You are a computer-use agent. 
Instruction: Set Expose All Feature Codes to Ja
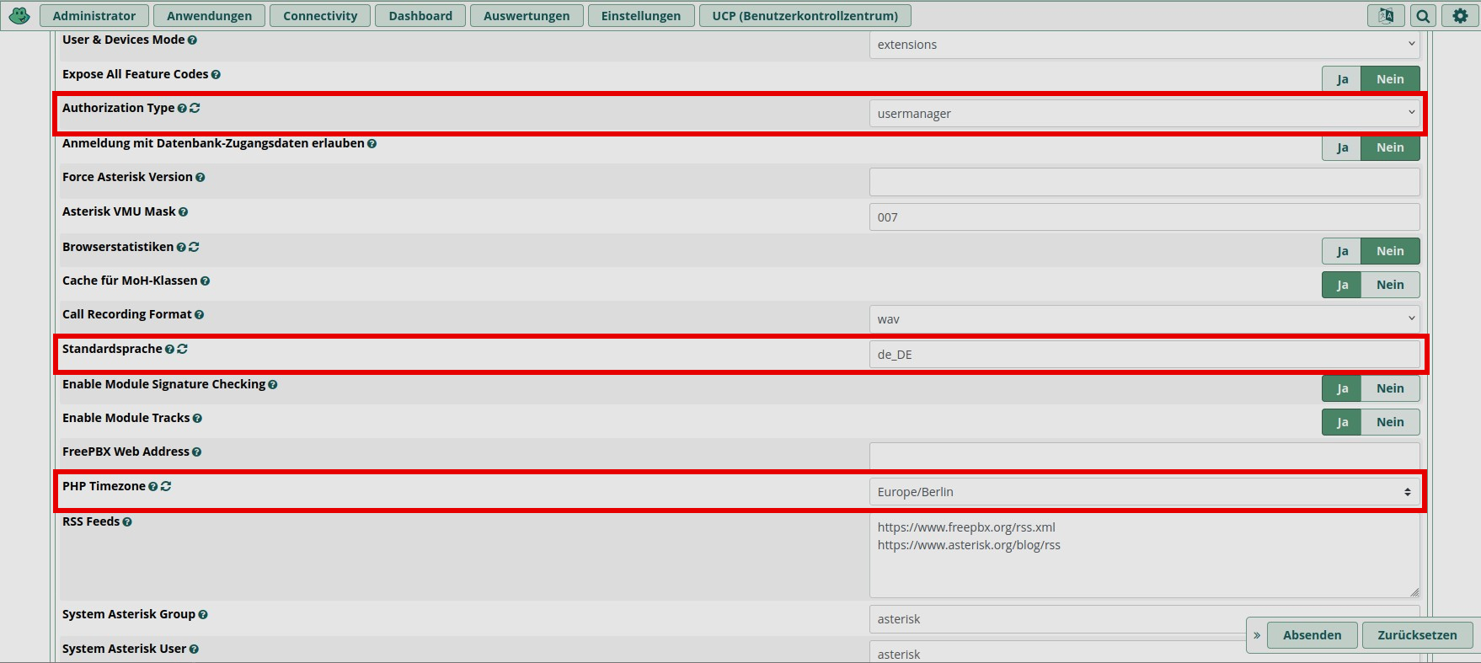coord(1342,79)
